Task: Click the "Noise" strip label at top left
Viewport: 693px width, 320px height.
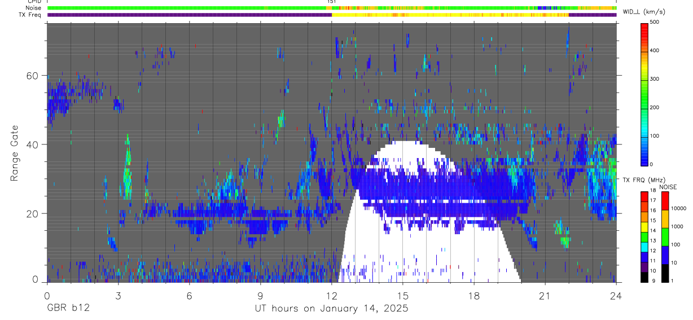Action: [x=34, y=8]
